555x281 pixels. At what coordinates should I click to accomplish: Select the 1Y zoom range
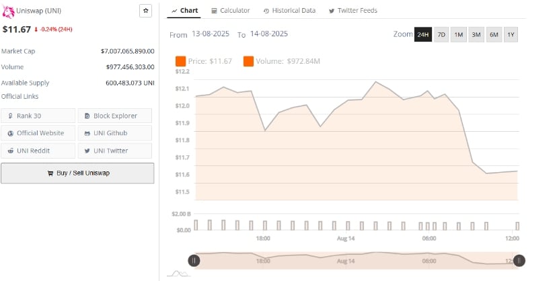click(x=511, y=34)
